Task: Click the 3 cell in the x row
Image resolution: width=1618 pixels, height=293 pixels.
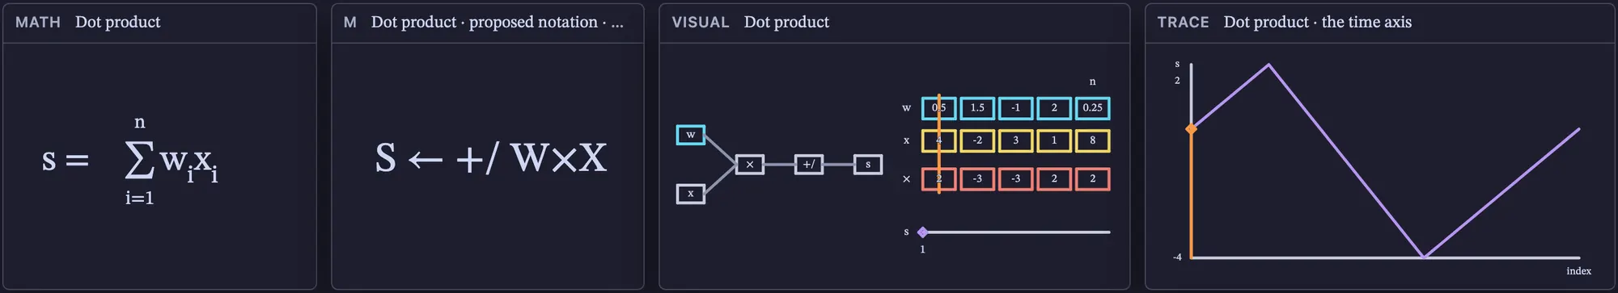Action: (1015, 140)
